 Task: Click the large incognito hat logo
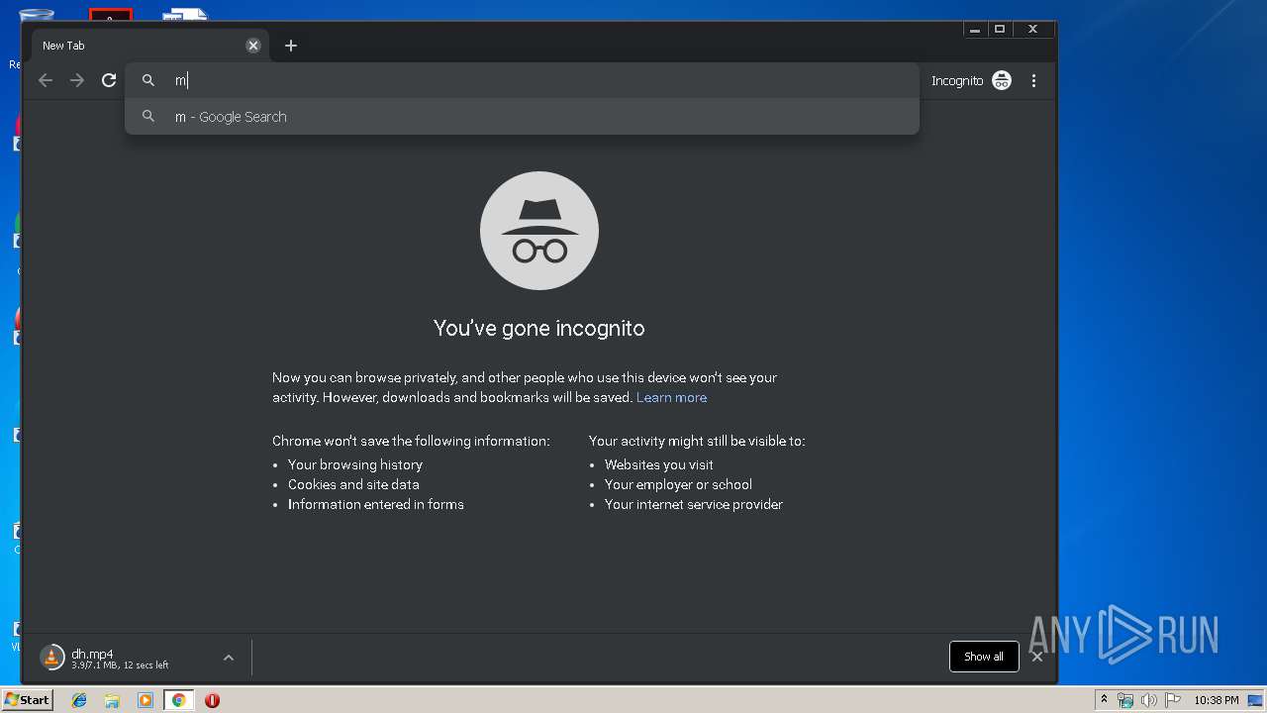539,231
